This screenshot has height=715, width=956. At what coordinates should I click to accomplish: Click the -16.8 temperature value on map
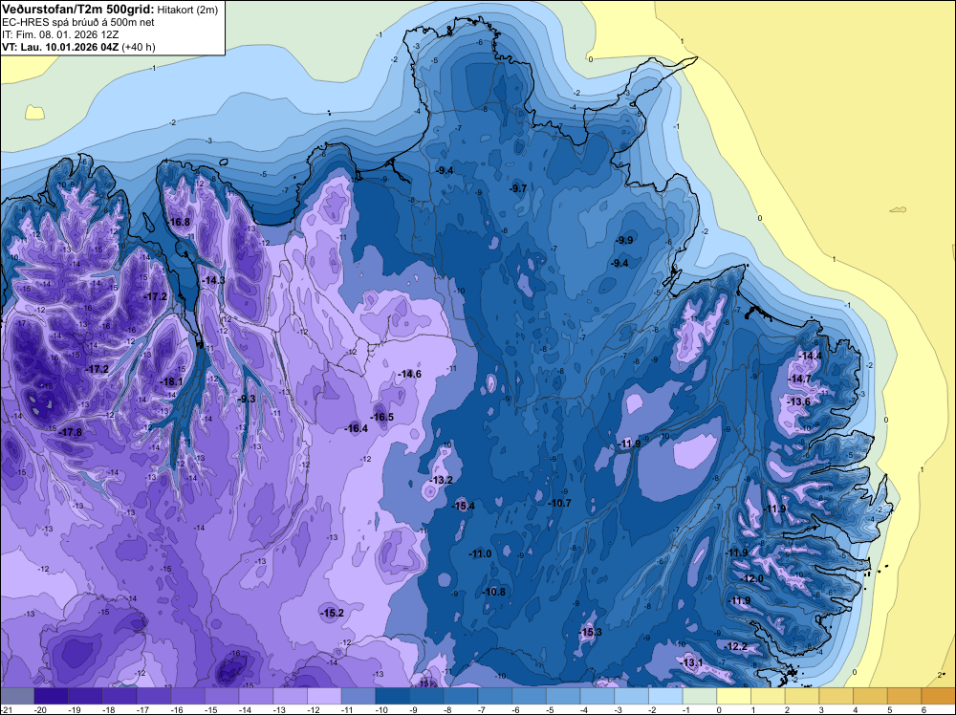pyautogui.click(x=180, y=223)
